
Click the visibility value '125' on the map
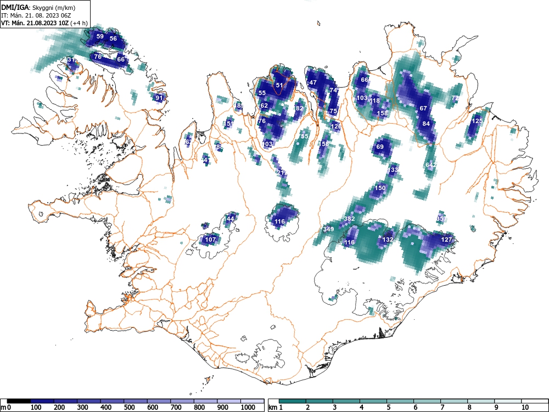[x=478, y=121]
